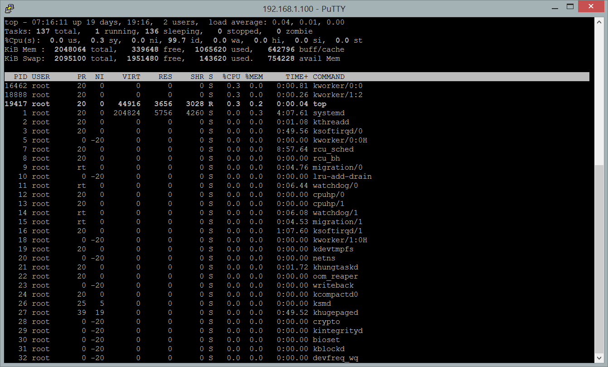Click the crypto process name
Screen dimensions: 608x367
point(326,322)
